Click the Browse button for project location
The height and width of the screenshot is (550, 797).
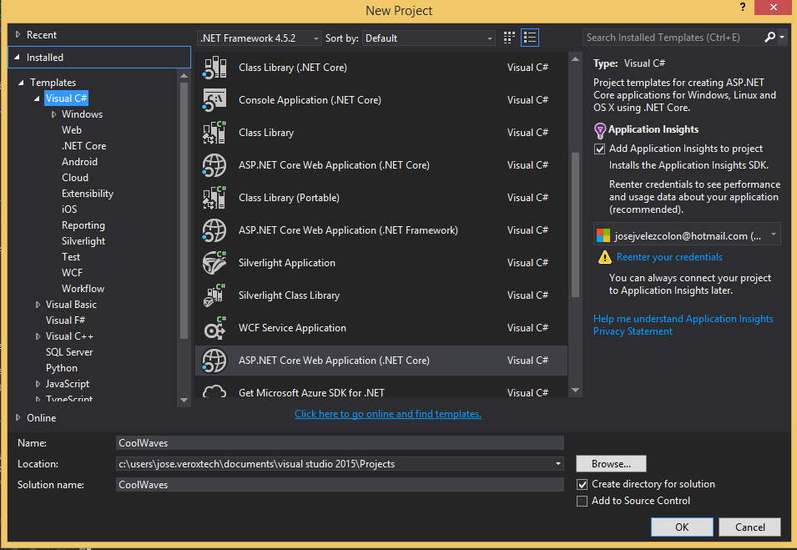610,463
